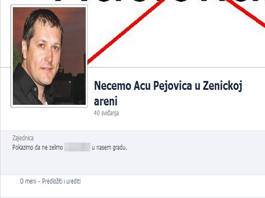The height and width of the screenshot is (198, 265).
Task: Click the word 'areni' in the title
Action: pos(106,101)
